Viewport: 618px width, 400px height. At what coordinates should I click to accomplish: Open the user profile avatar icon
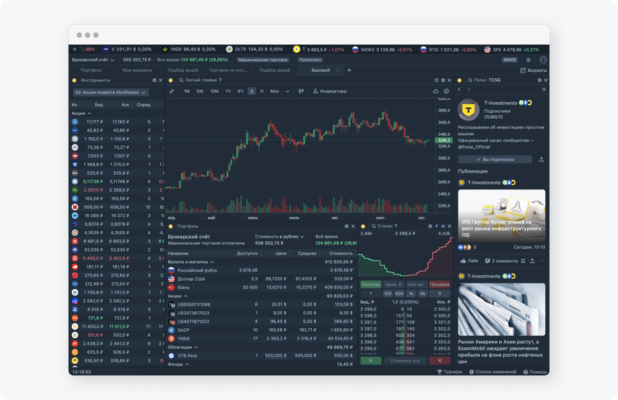tap(543, 60)
